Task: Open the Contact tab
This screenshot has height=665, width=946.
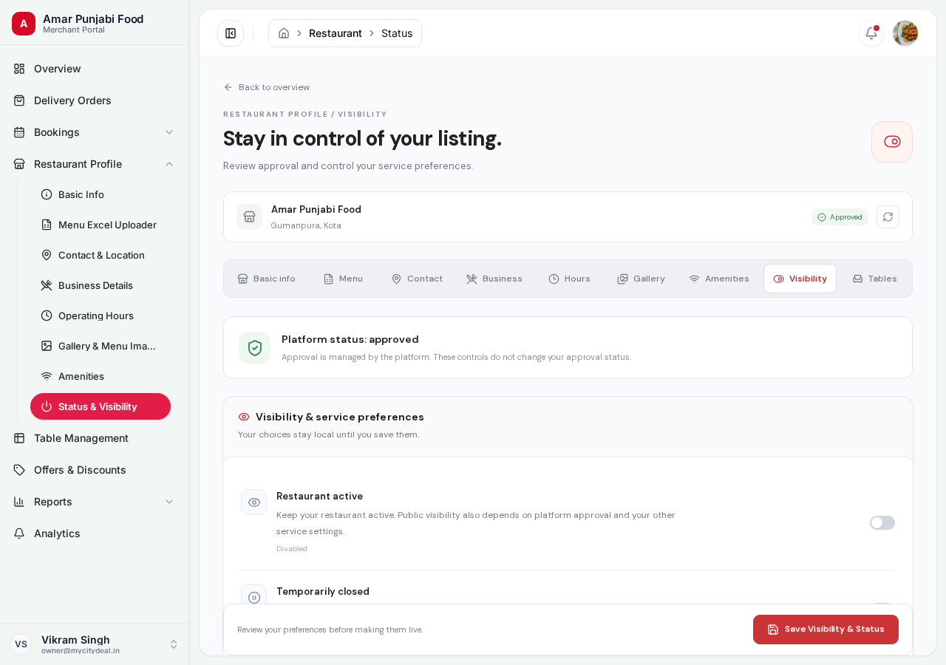Action: tap(417, 279)
